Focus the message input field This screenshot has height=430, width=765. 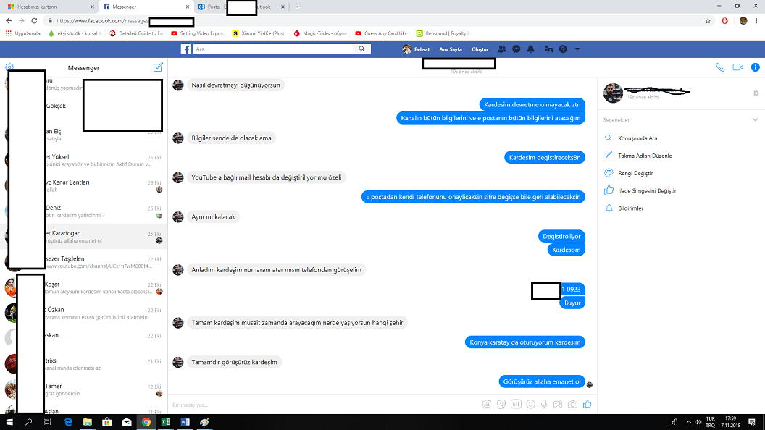(x=319, y=405)
